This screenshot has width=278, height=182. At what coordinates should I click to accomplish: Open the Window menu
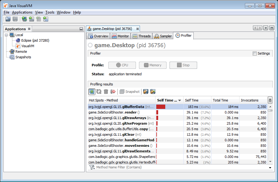click(x=63, y=12)
